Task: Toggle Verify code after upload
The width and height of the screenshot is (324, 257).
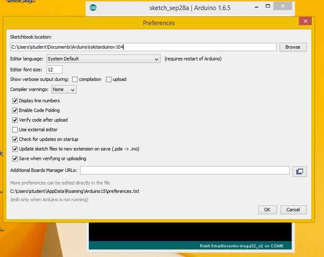Action: (x=15, y=120)
